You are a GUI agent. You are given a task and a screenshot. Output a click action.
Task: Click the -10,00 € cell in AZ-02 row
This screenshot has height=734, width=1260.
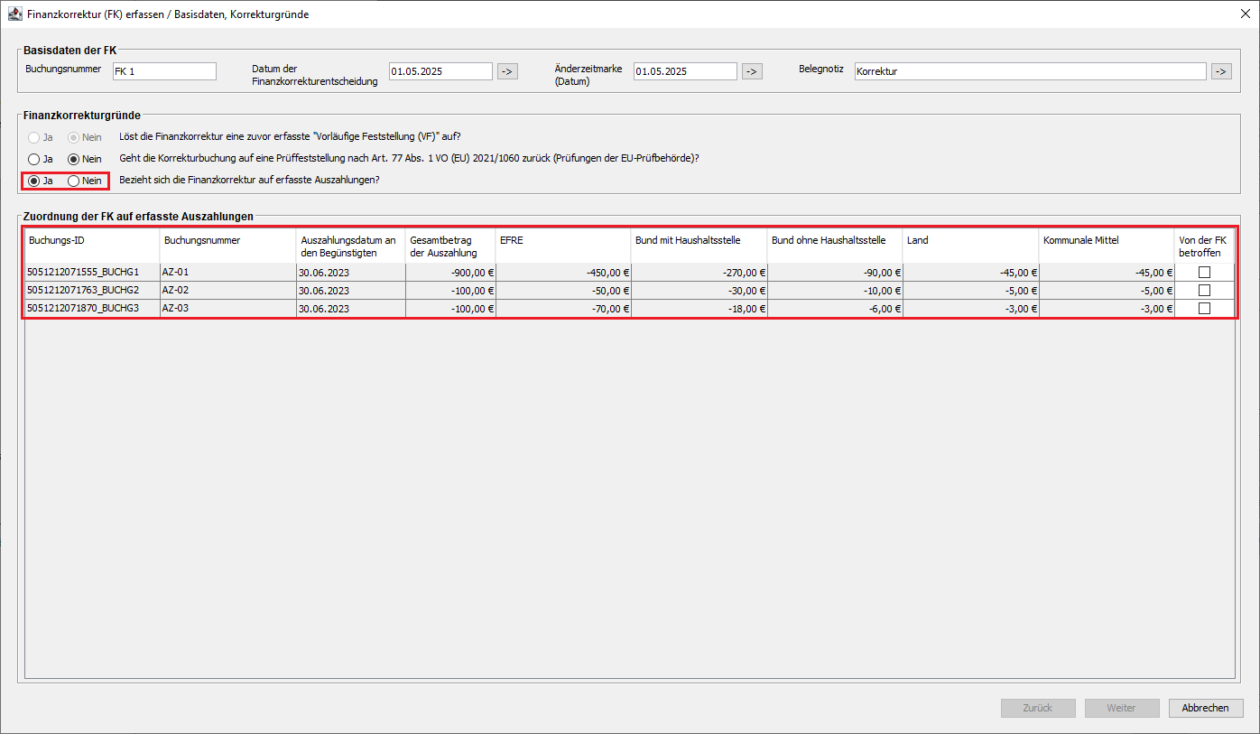835,291
